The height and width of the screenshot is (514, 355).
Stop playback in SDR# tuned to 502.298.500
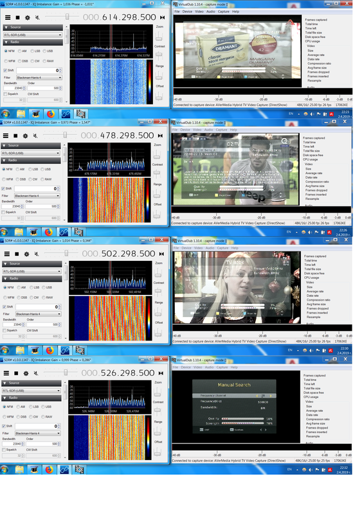pyautogui.click(x=17, y=254)
